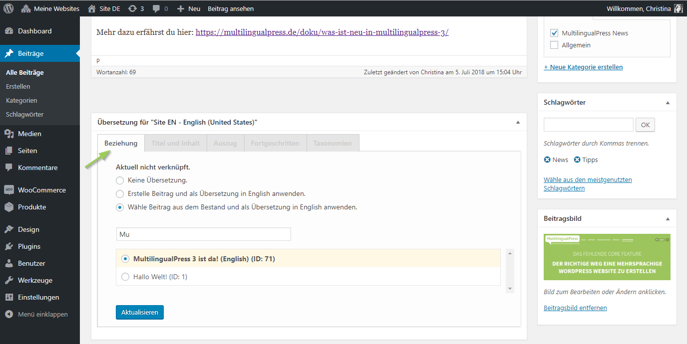Open the multilingualpress.de doku link
The width and height of the screenshot is (687, 344).
322,32
